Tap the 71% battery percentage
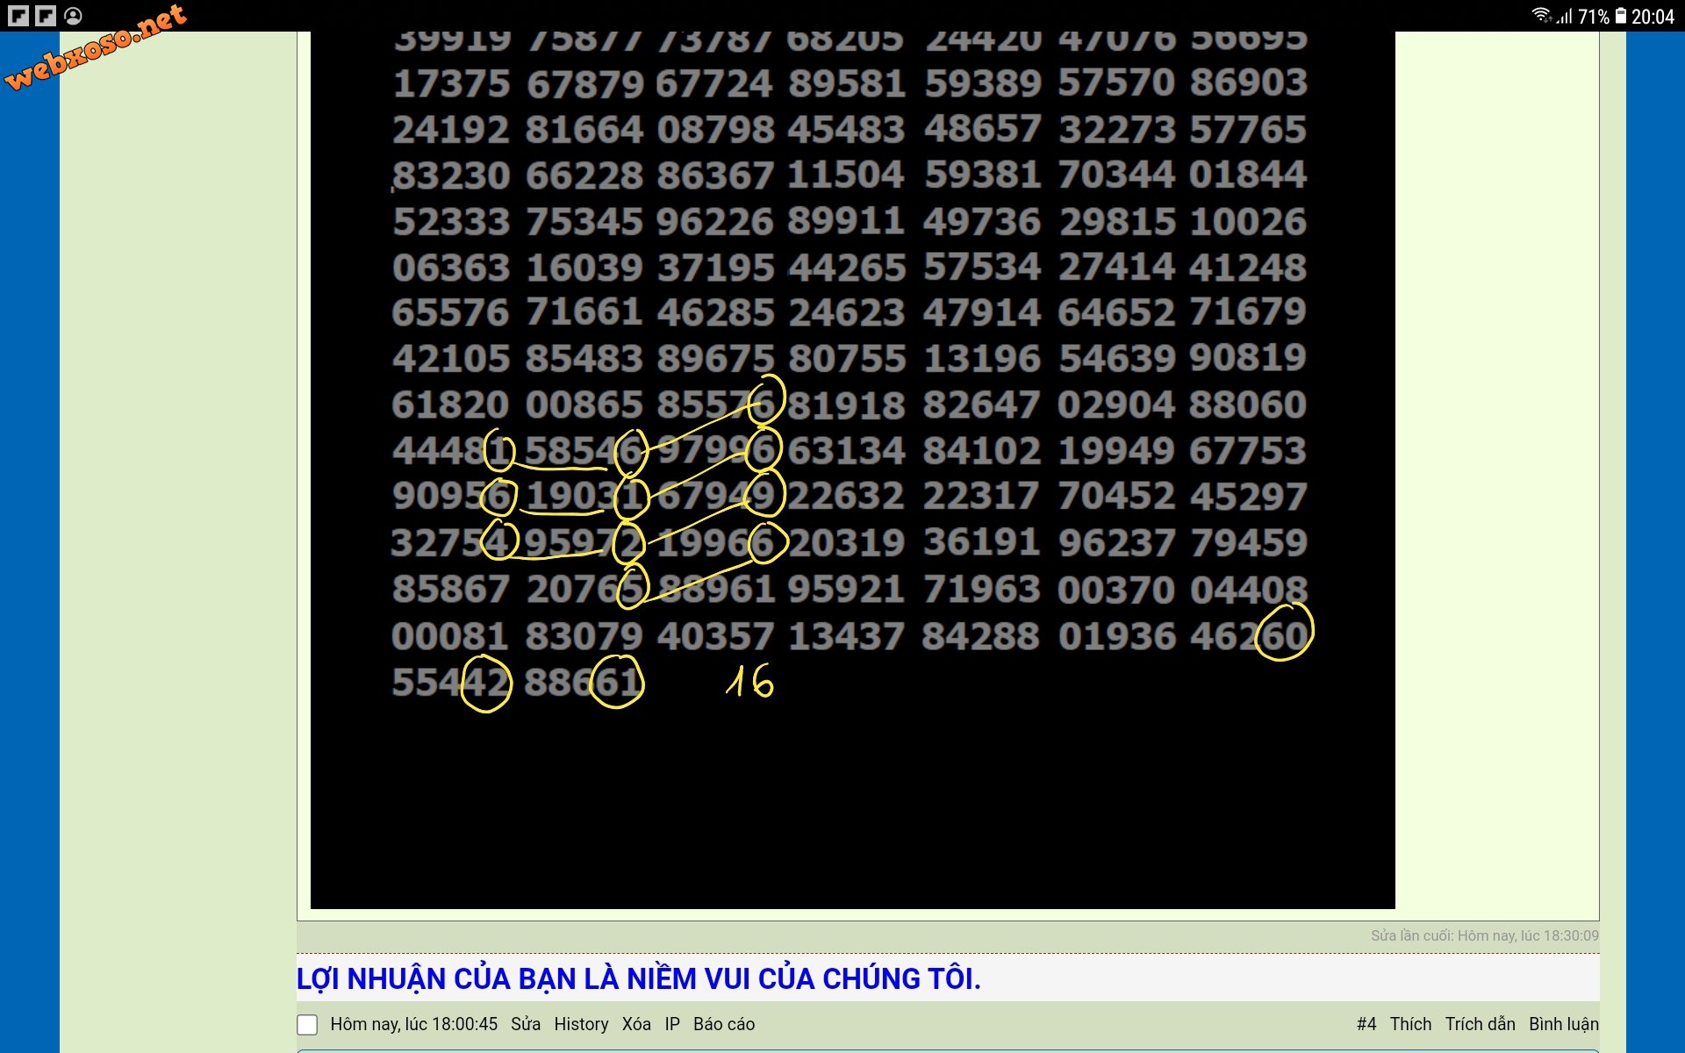 [x=1594, y=16]
